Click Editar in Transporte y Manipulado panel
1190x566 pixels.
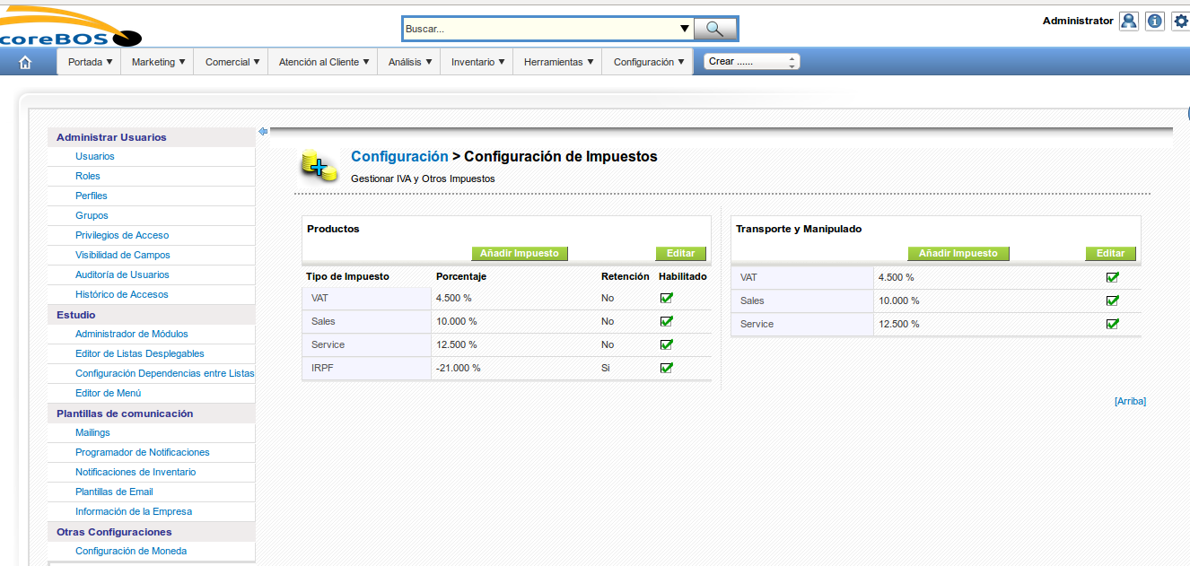1110,254
